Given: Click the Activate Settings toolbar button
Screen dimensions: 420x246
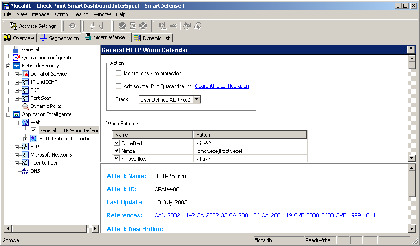Looking at the screenshot, I should pos(32,26).
